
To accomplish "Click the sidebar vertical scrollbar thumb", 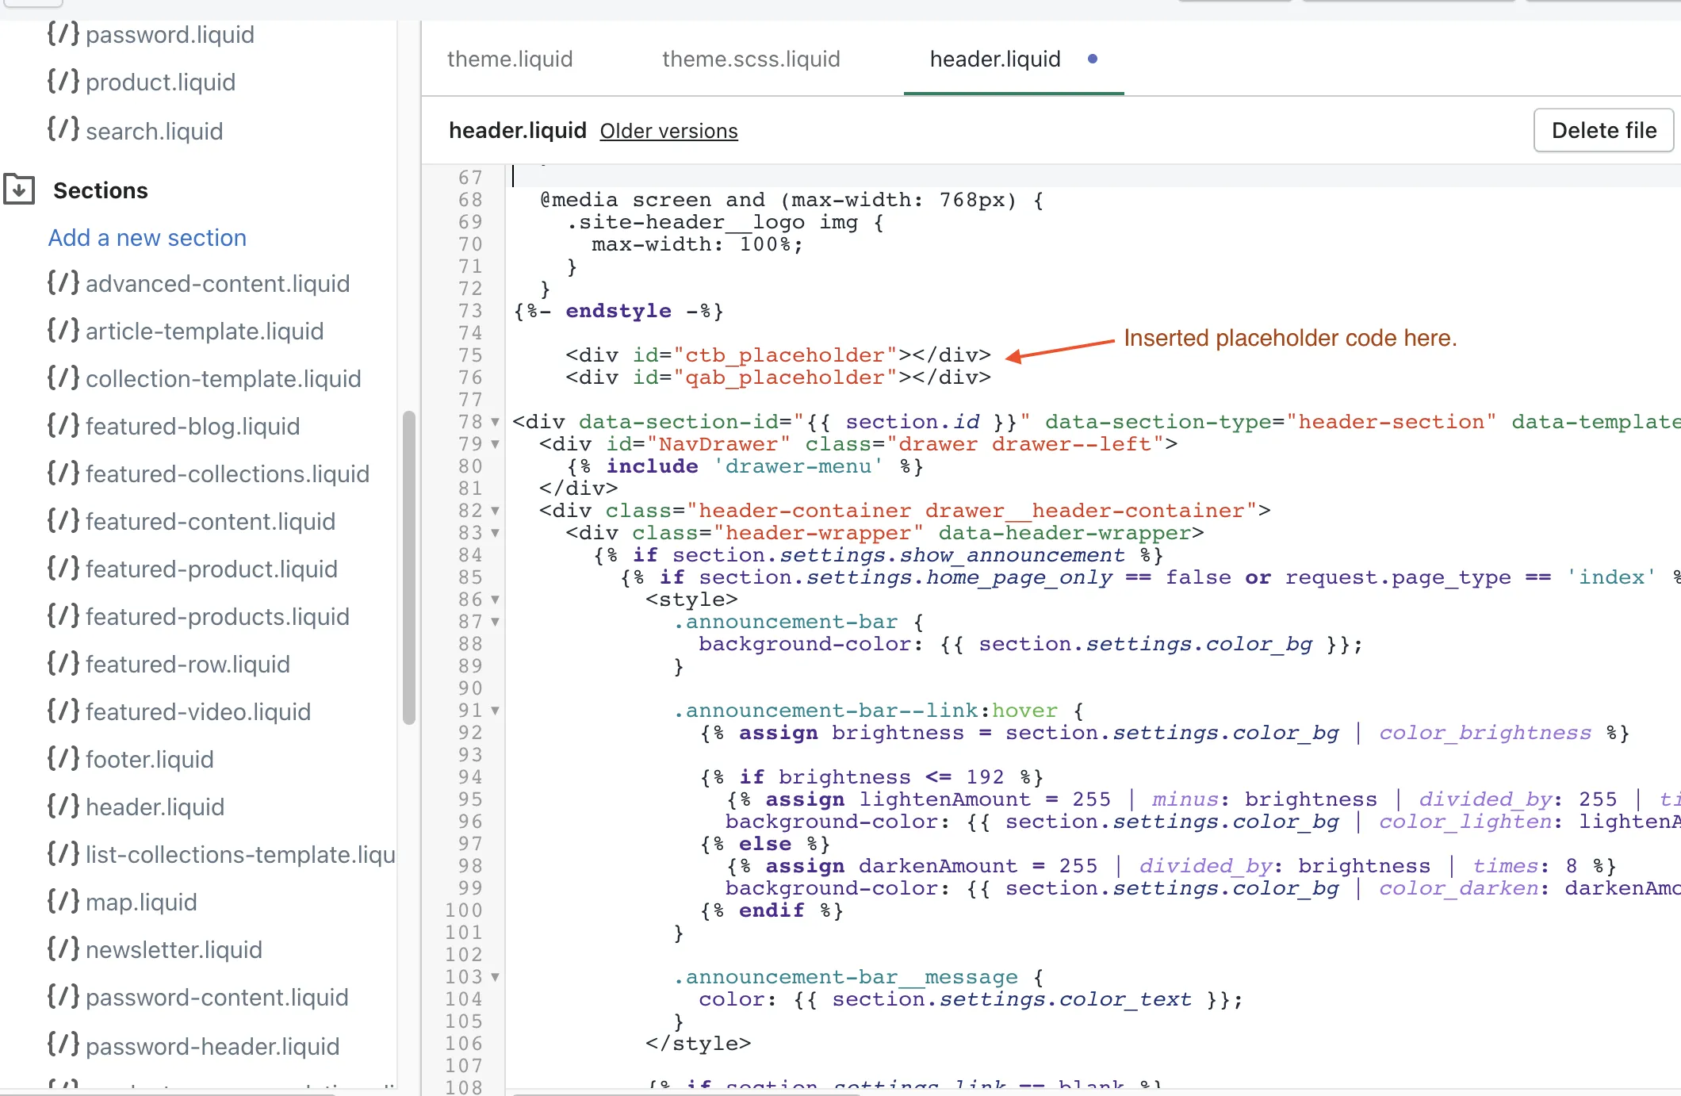I will click(409, 568).
